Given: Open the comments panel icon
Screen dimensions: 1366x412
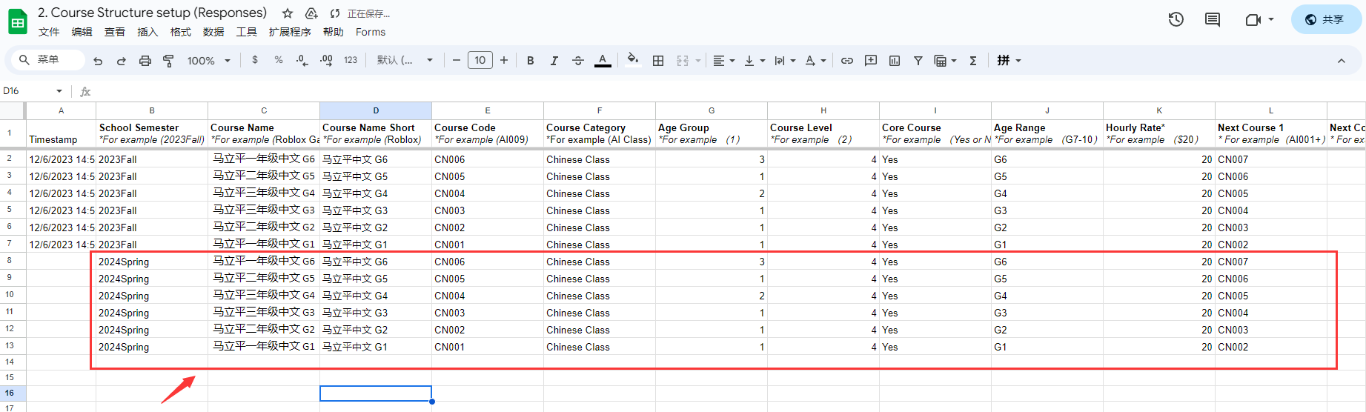Looking at the screenshot, I should tap(1213, 20).
